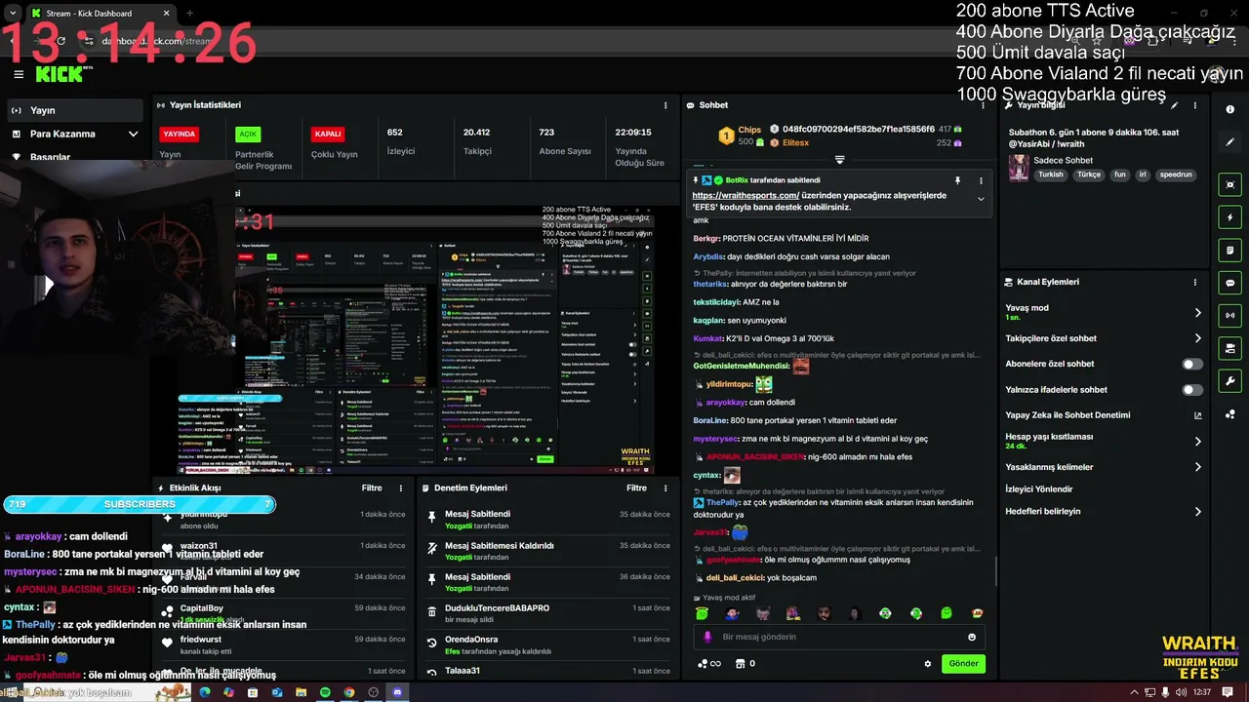This screenshot has height=702, width=1249.
Task: Open the Sohbet panel three-dot menu
Action: pyautogui.click(x=981, y=105)
